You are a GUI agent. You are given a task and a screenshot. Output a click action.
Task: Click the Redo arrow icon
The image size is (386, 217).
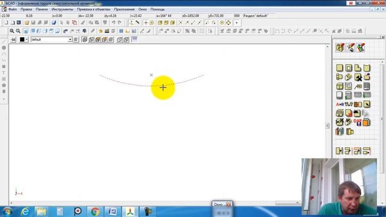[119, 23]
